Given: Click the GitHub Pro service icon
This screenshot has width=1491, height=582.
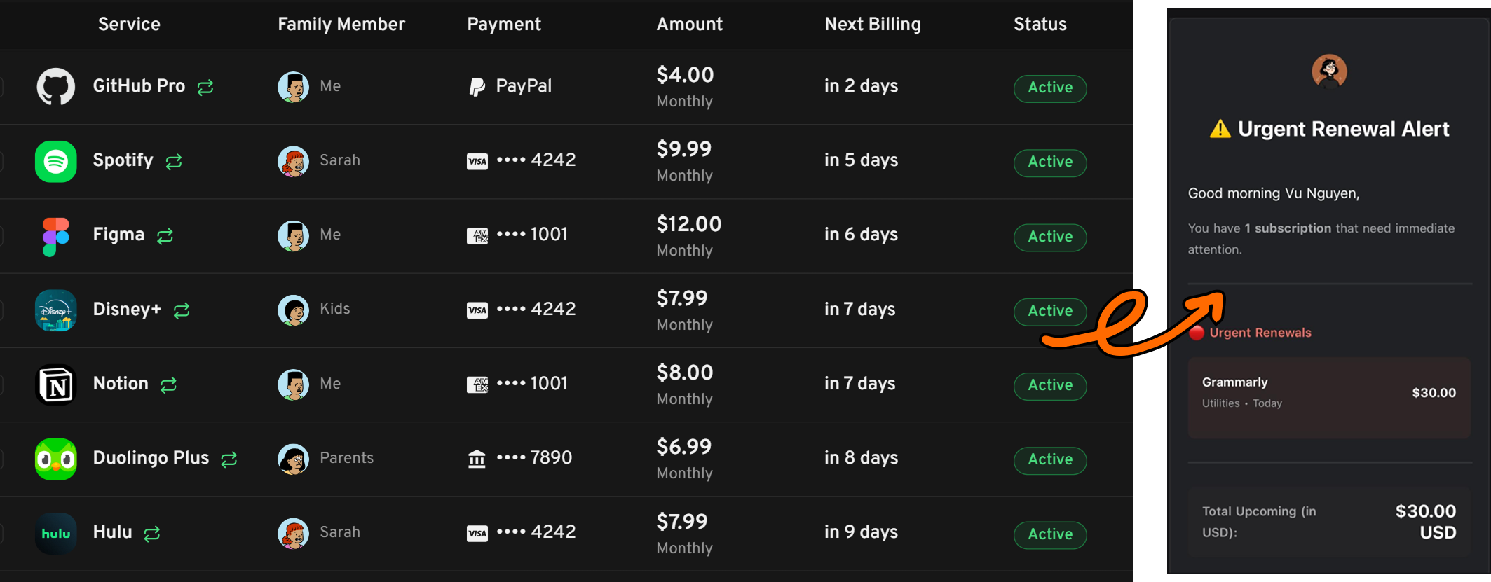Looking at the screenshot, I should pos(55,86).
